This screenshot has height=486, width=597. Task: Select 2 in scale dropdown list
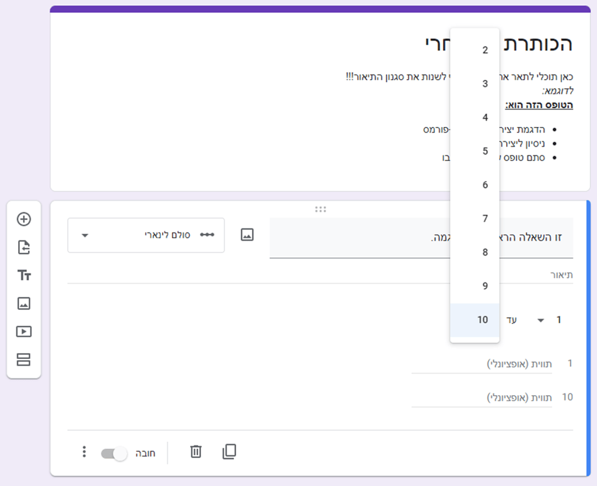point(475,50)
